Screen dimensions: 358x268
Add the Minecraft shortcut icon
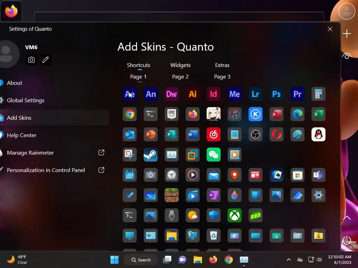click(172, 195)
